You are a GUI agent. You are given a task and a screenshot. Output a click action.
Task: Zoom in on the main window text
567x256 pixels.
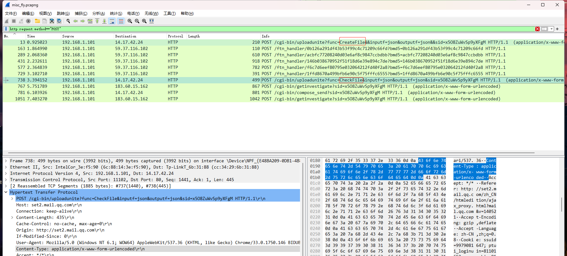coord(130,21)
